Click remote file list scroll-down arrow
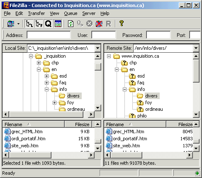Image resolution: width=202 pixels, height=178 pixels. [x=196, y=149]
